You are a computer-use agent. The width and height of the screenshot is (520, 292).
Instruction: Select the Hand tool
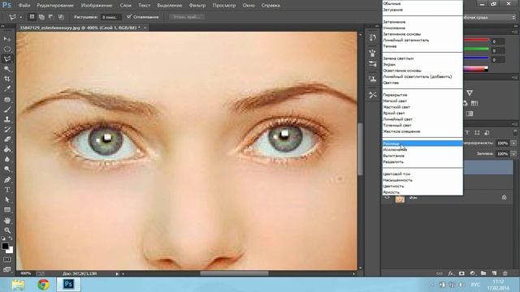[7, 220]
